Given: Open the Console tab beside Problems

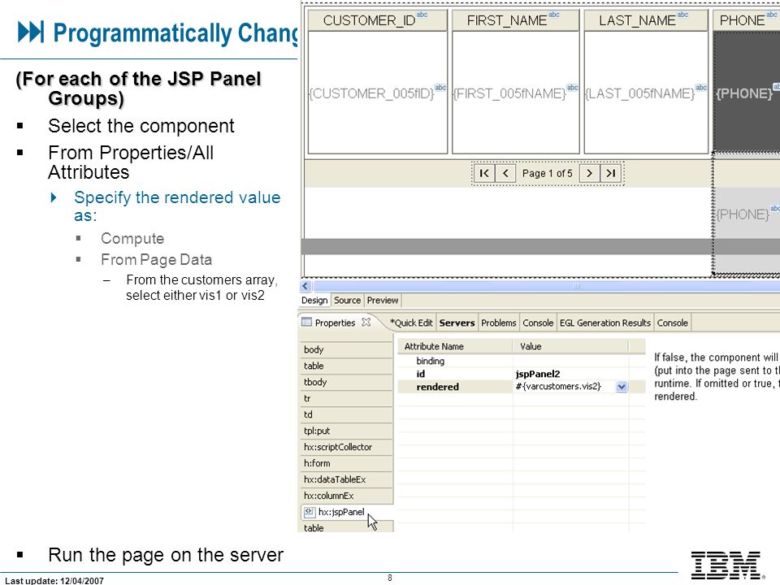Looking at the screenshot, I should (538, 323).
